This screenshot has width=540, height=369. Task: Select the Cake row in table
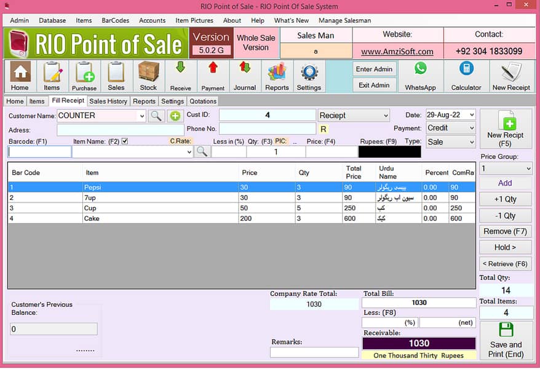tap(242, 218)
